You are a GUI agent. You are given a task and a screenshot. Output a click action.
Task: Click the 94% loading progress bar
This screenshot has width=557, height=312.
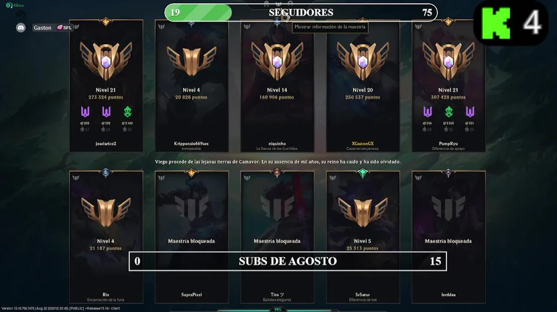coord(278,309)
